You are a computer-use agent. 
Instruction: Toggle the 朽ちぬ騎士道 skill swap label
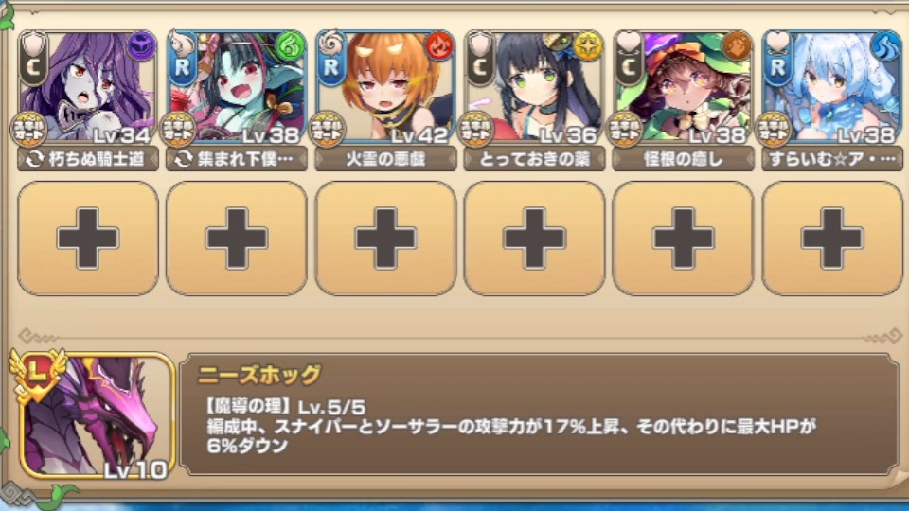click(x=88, y=159)
